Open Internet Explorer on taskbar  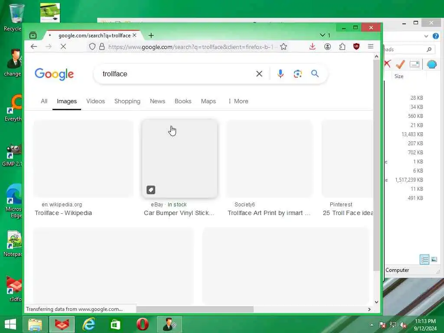point(88,324)
